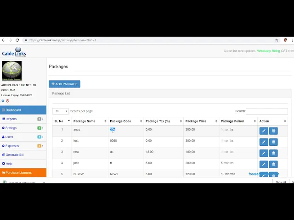Delete the package named new
294x220 pixels.
pyautogui.click(x=273, y=153)
